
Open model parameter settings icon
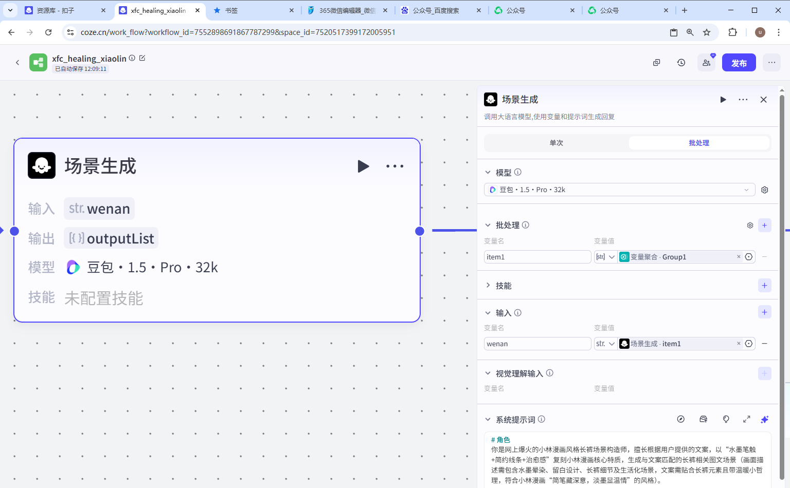click(765, 190)
